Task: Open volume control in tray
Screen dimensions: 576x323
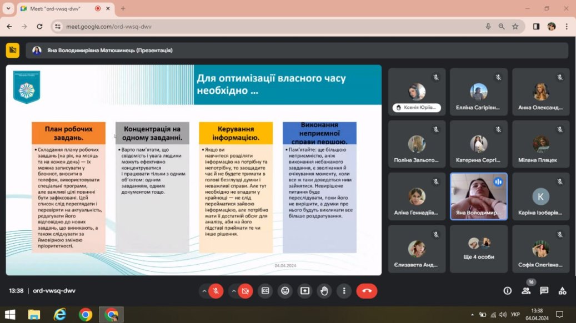Action: 503,315
